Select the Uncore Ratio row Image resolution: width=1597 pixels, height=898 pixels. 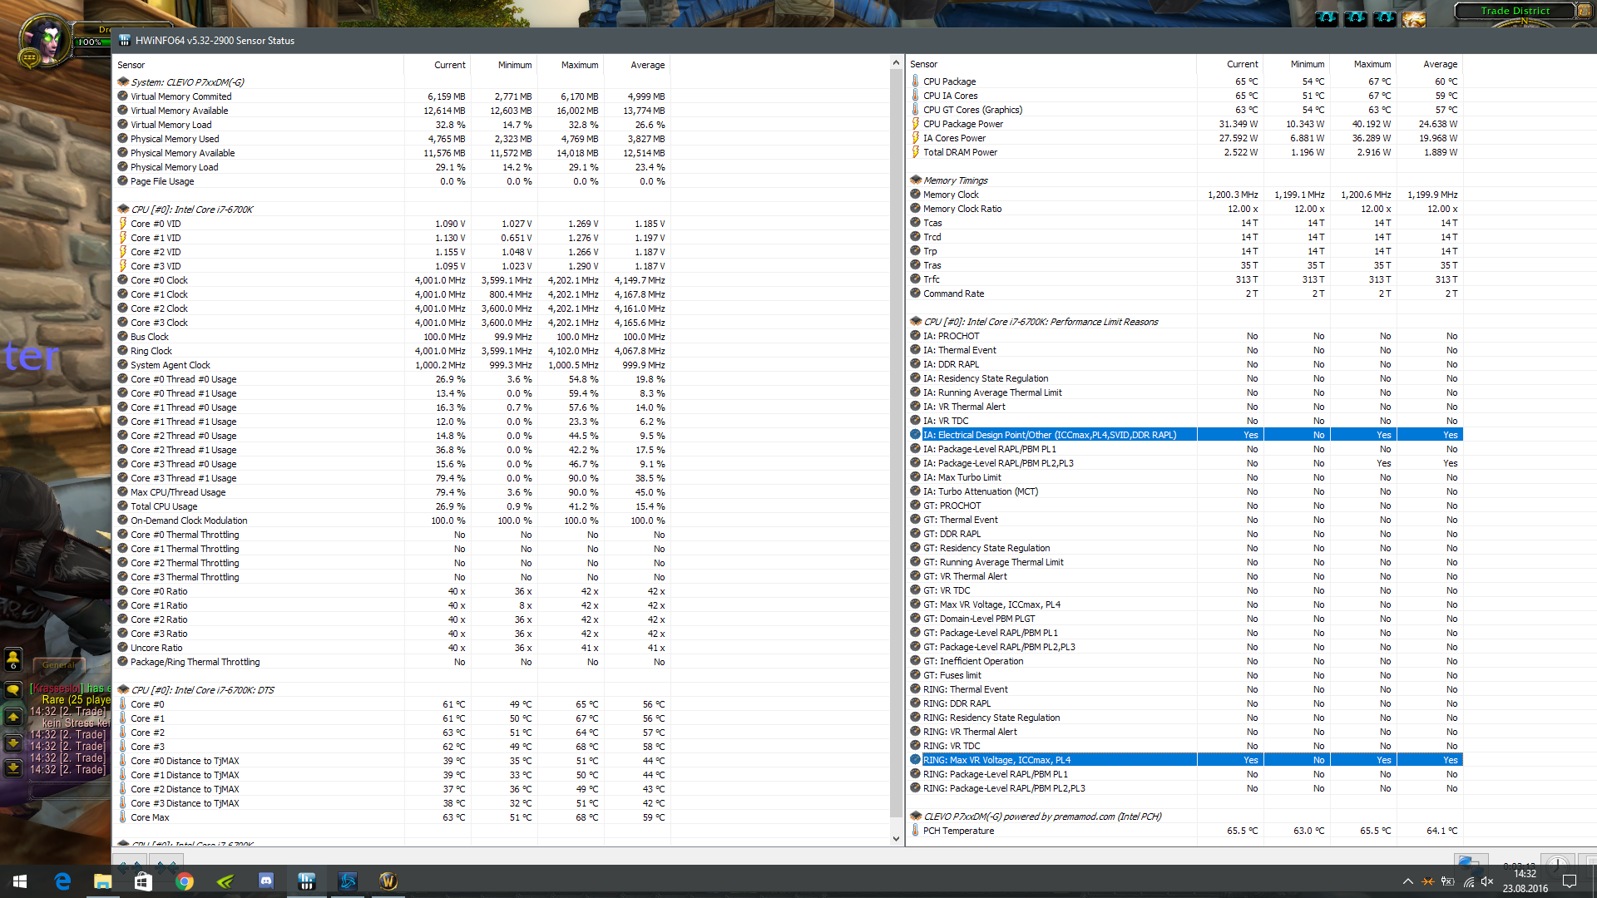point(391,648)
